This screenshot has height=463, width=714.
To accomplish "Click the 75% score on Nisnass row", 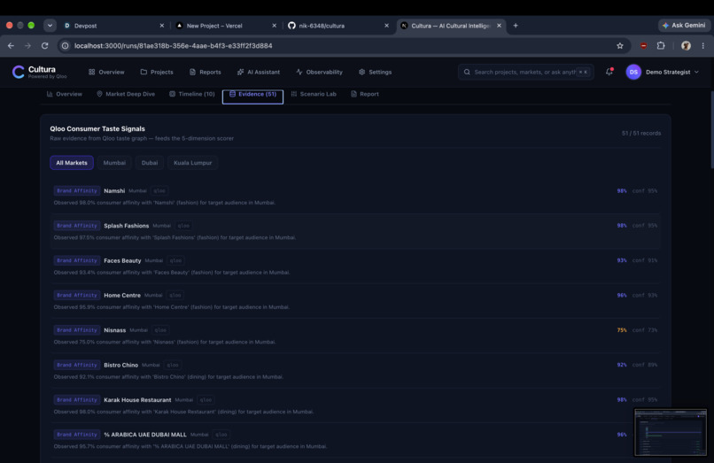I will coord(622,330).
